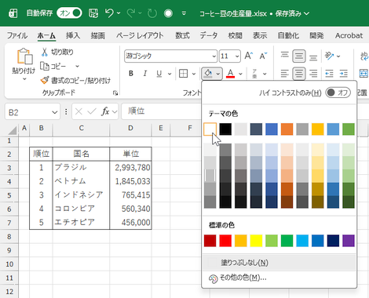Viewport: 369px width, 298px height.
Task: Click the font color A icon
Action: coord(230,74)
